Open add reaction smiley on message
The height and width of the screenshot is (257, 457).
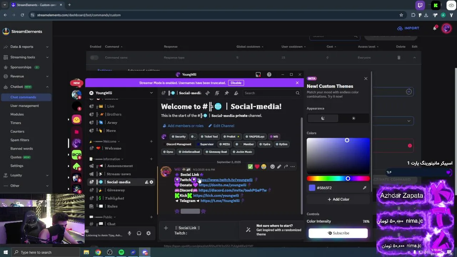pyautogui.click(x=272, y=166)
